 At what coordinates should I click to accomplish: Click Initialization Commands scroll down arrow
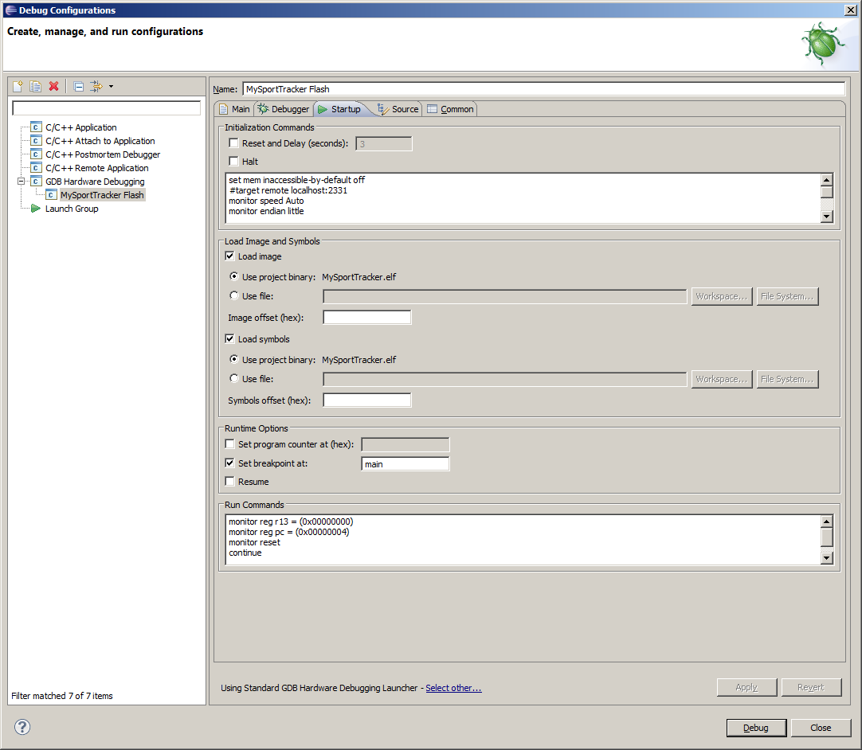pos(827,217)
